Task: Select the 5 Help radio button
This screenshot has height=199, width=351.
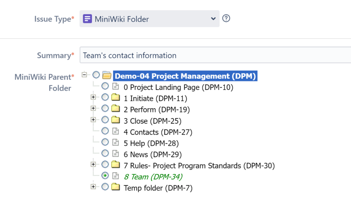Action: tap(105, 142)
